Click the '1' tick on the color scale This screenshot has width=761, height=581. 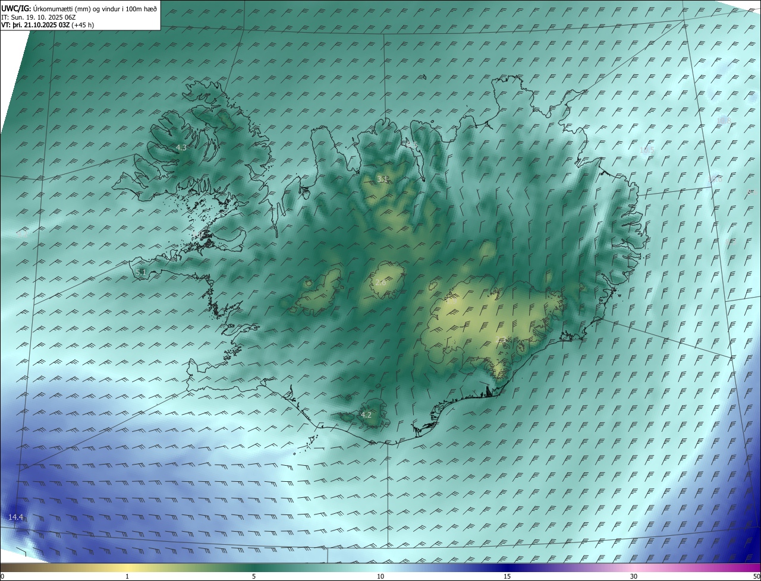point(127,576)
